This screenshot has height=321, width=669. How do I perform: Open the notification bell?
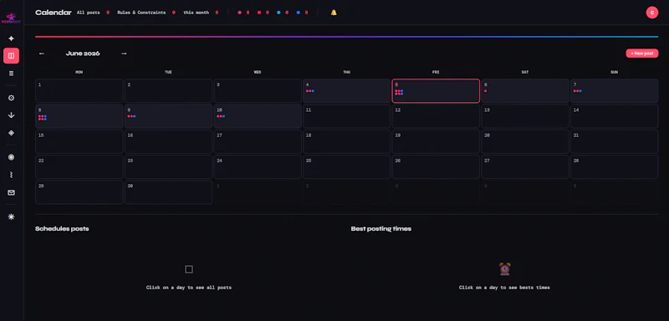click(x=334, y=13)
